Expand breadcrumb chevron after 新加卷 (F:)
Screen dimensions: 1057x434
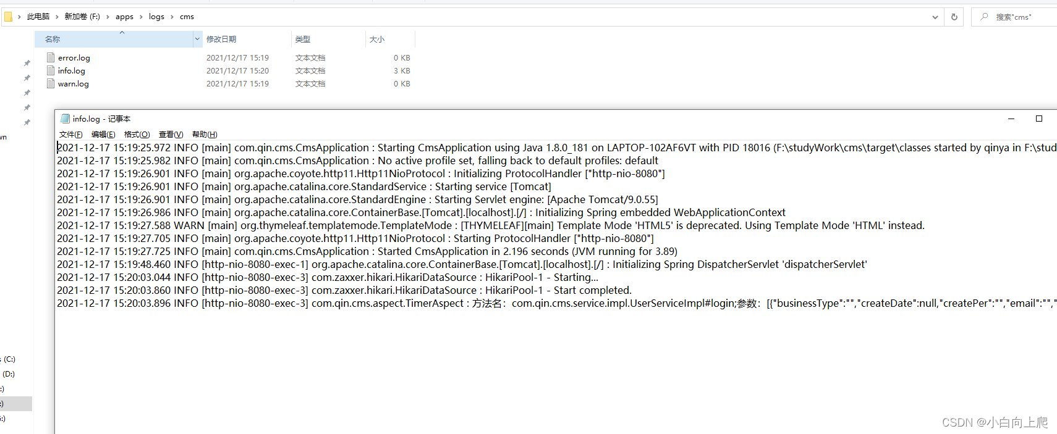pyautogui.click(x=108, y=17)
